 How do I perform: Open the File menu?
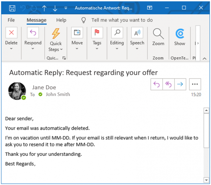[x=11, y=20]
